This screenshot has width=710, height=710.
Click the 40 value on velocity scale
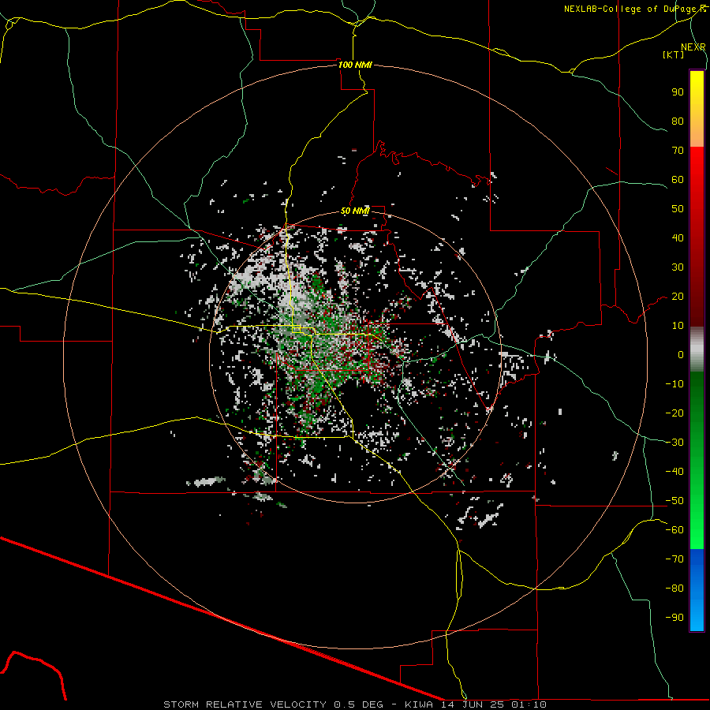click(678, 237)
